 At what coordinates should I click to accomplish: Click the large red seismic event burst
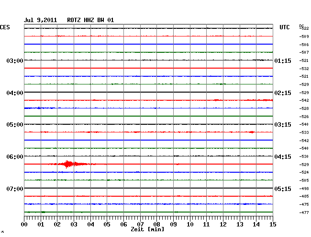click(x=72, y=164)
